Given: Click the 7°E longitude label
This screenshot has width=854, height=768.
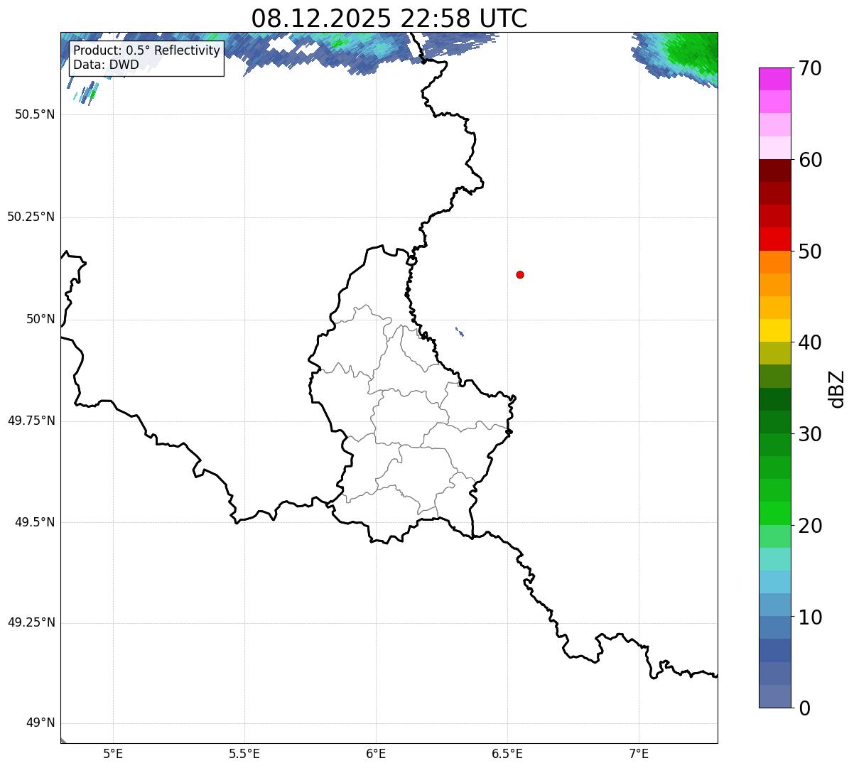Looking at the screenshot, I should (639, 754).
